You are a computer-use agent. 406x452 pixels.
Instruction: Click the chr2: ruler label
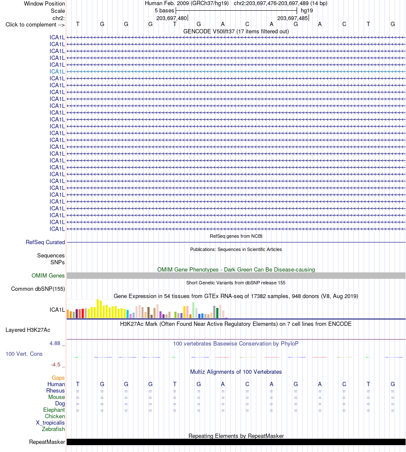coord(59,18)
